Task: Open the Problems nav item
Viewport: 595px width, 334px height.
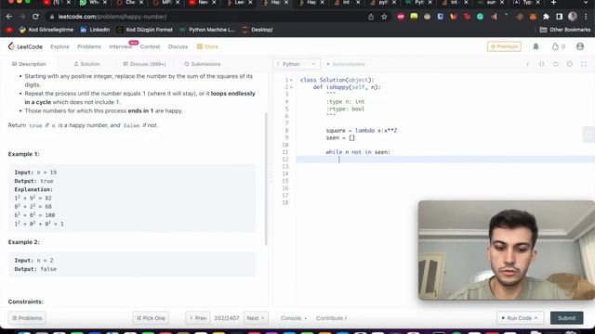Action: tap(89, 46)
